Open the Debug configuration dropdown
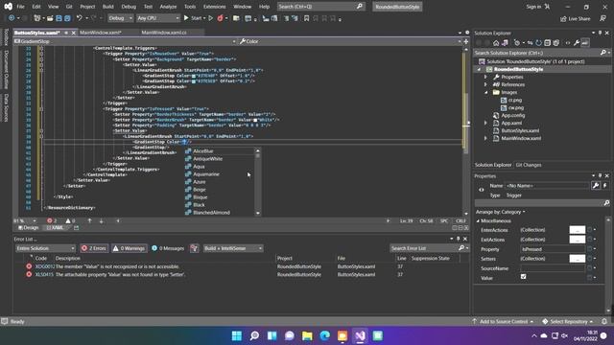The height and width of the screenshot is (345, 614). pyautogui.click(x=120, y=18)
